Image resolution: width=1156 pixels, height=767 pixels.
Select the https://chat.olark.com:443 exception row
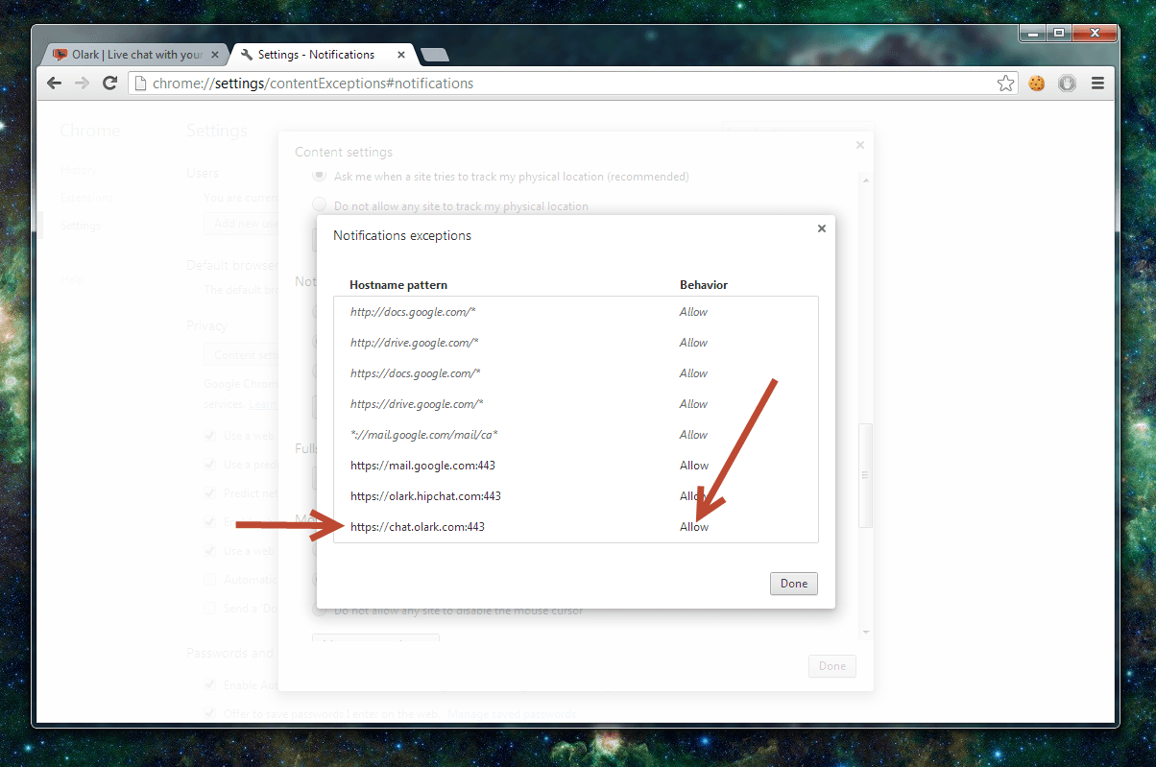click(x=418, y=527)
